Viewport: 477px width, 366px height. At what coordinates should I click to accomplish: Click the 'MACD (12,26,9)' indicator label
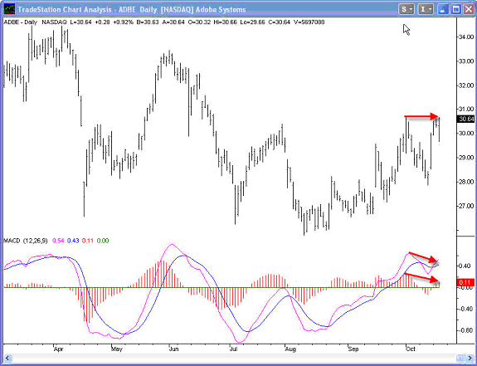(26, 241)
